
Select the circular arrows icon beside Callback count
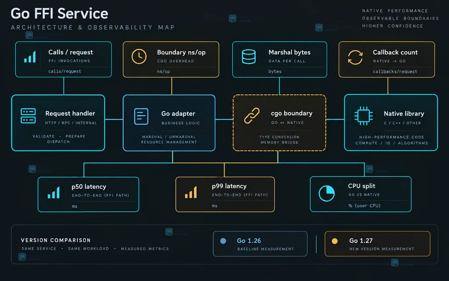(x=355, y=57)
